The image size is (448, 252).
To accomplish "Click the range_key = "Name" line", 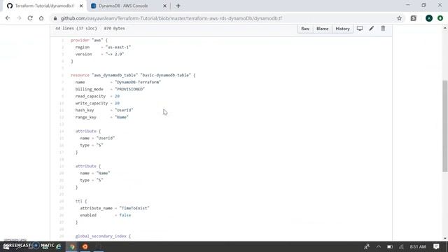I will (102, 117).
